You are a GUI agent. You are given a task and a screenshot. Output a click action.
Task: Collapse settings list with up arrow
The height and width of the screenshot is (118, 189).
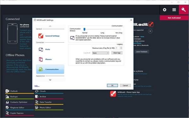tap(50, 26)
